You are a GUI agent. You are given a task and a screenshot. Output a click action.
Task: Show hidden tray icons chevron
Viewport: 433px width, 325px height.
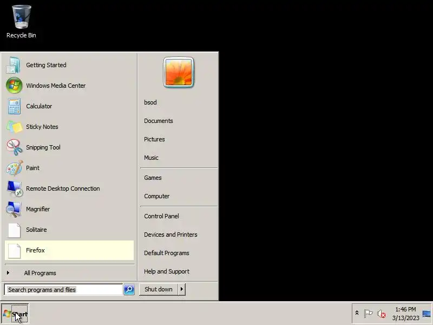point(357,313)
